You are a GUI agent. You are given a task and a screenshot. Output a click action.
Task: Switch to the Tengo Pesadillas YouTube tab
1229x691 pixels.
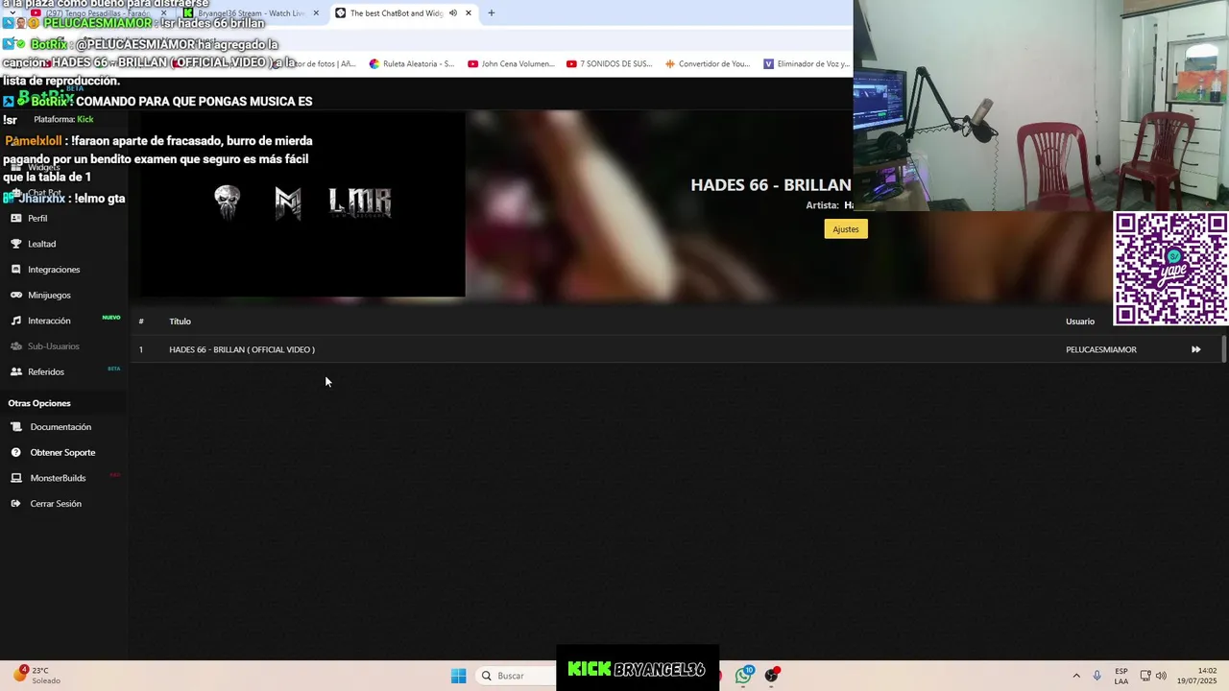tap(96, 13)
